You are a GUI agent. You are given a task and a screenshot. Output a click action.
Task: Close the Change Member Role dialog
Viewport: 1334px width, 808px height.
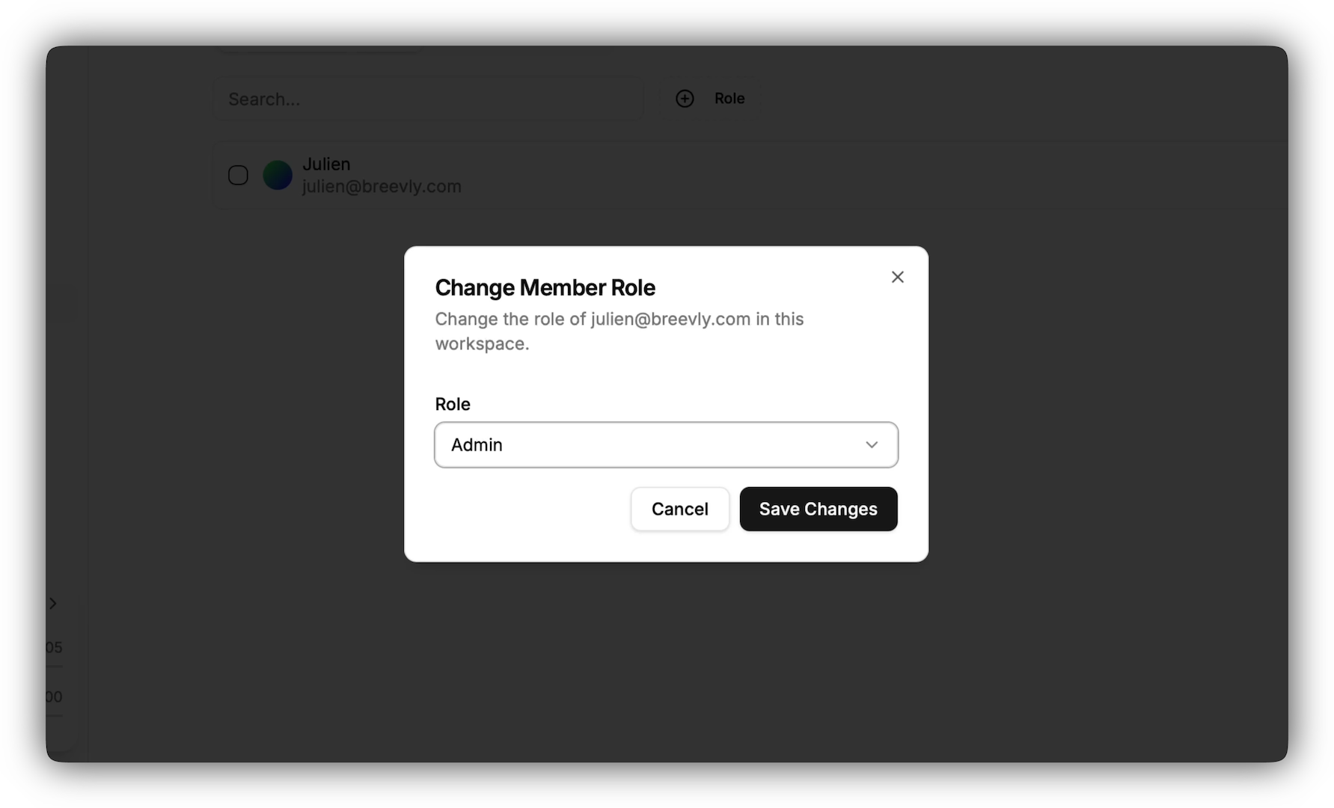tap(897, 277)
